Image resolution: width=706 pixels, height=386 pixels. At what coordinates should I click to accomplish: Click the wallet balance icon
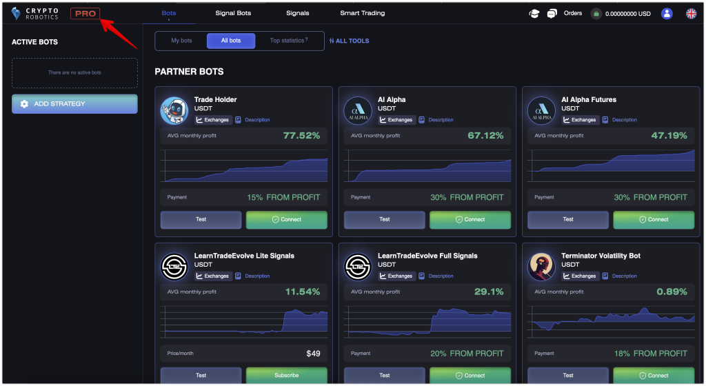[x=596, y=14]
